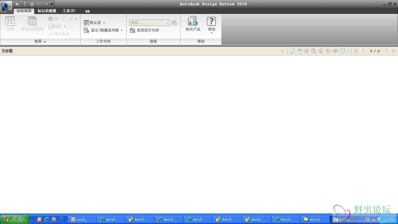Click the Internet Explorer quick launch icon

[x=47, y=219]
